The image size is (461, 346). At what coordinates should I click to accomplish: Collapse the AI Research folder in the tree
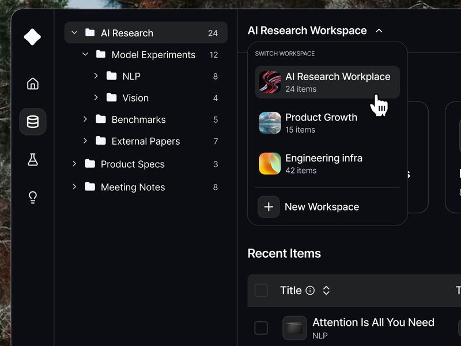point(74,33)
